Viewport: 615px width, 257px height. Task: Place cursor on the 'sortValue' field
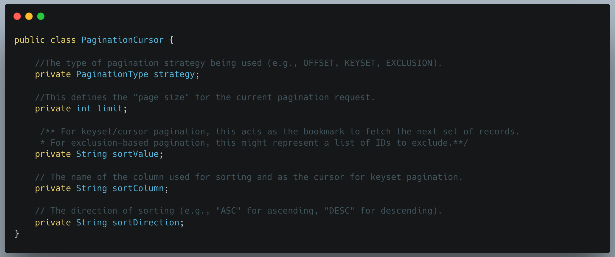(135, 154)
